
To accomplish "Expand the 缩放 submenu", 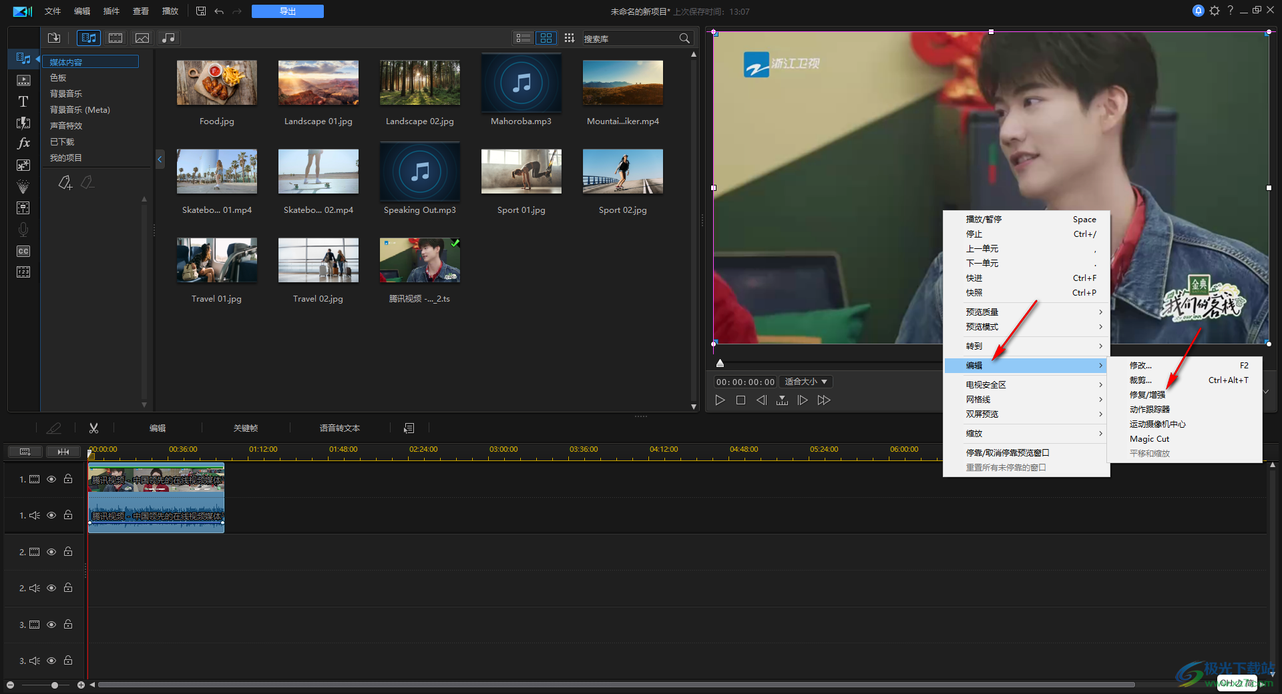I will [1026, 433].
